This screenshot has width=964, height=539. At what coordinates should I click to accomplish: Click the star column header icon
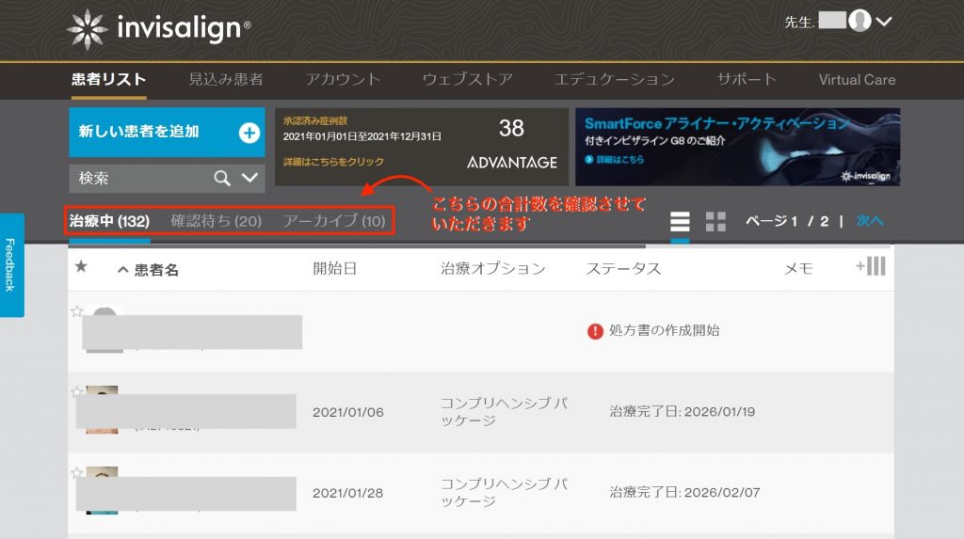click(x=81, y=267)
